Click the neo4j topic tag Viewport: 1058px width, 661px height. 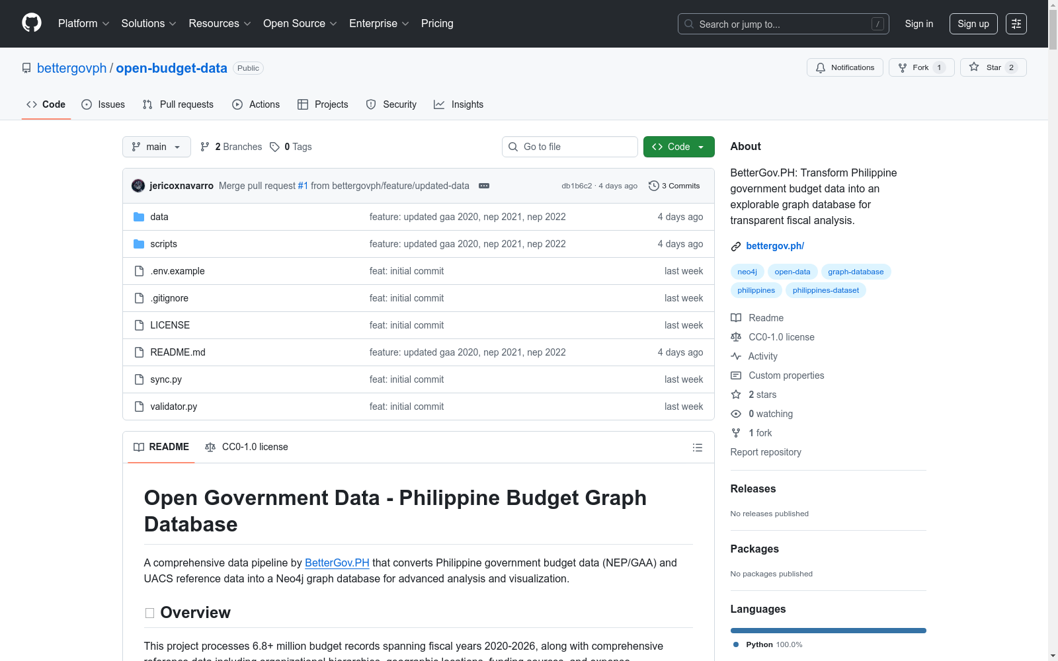click(747, 272)
